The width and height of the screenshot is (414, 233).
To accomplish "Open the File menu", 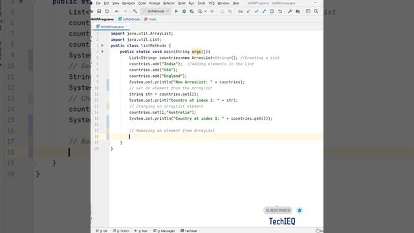I will (x=98, y=3).
